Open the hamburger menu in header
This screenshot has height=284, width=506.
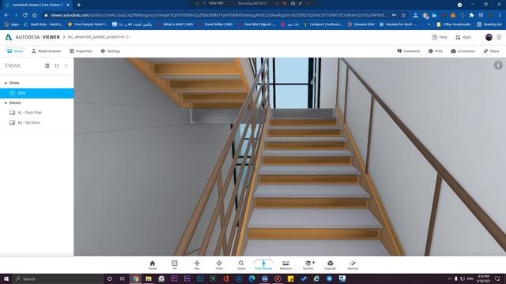(x=499, y=37)
